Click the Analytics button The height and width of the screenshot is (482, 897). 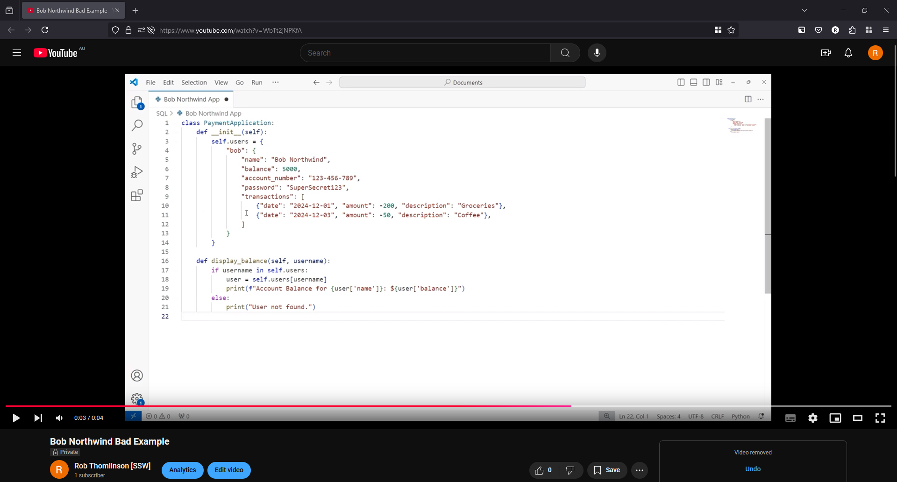pyautogui.click(x=183, y=470)
